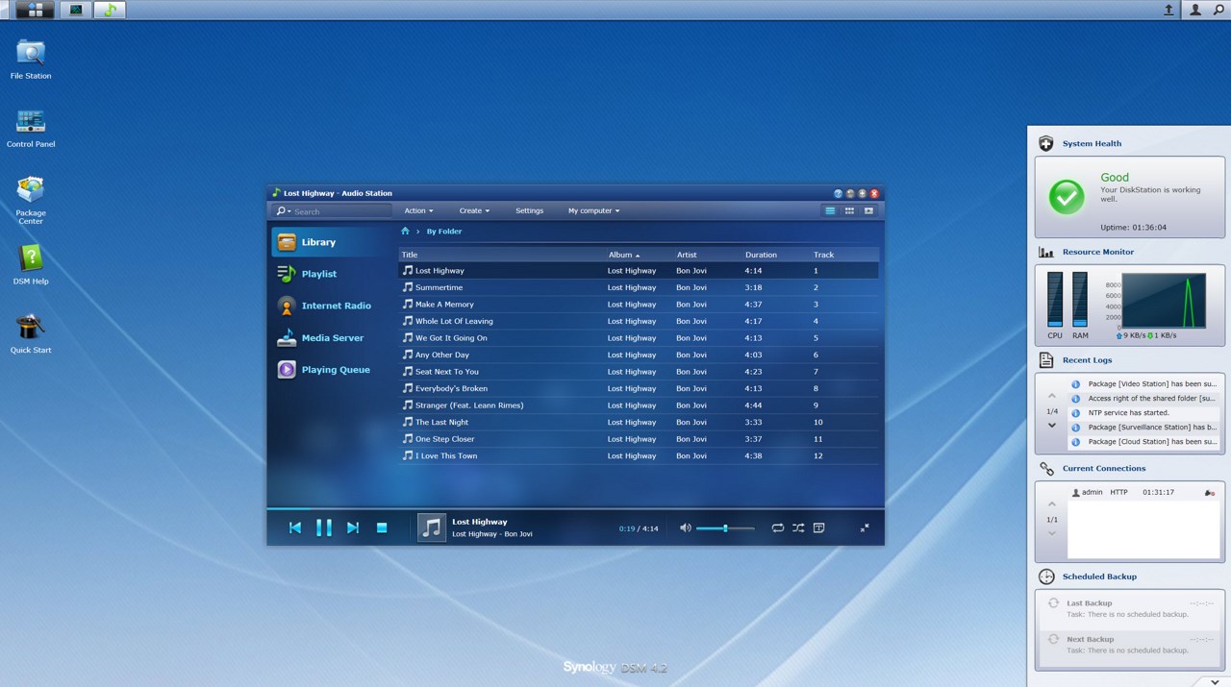This screenshot has height=687, width=1231.
Task: Select the song We Got It Going On
Action: (639, 338)
